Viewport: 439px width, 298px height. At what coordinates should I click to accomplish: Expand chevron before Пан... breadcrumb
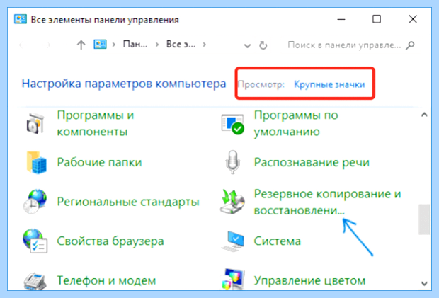point(114,45)
